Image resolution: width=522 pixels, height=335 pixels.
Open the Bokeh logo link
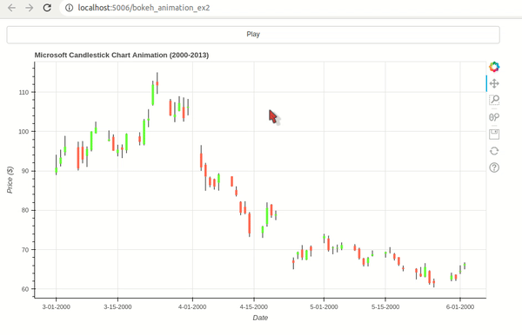[x=494, y=67]
